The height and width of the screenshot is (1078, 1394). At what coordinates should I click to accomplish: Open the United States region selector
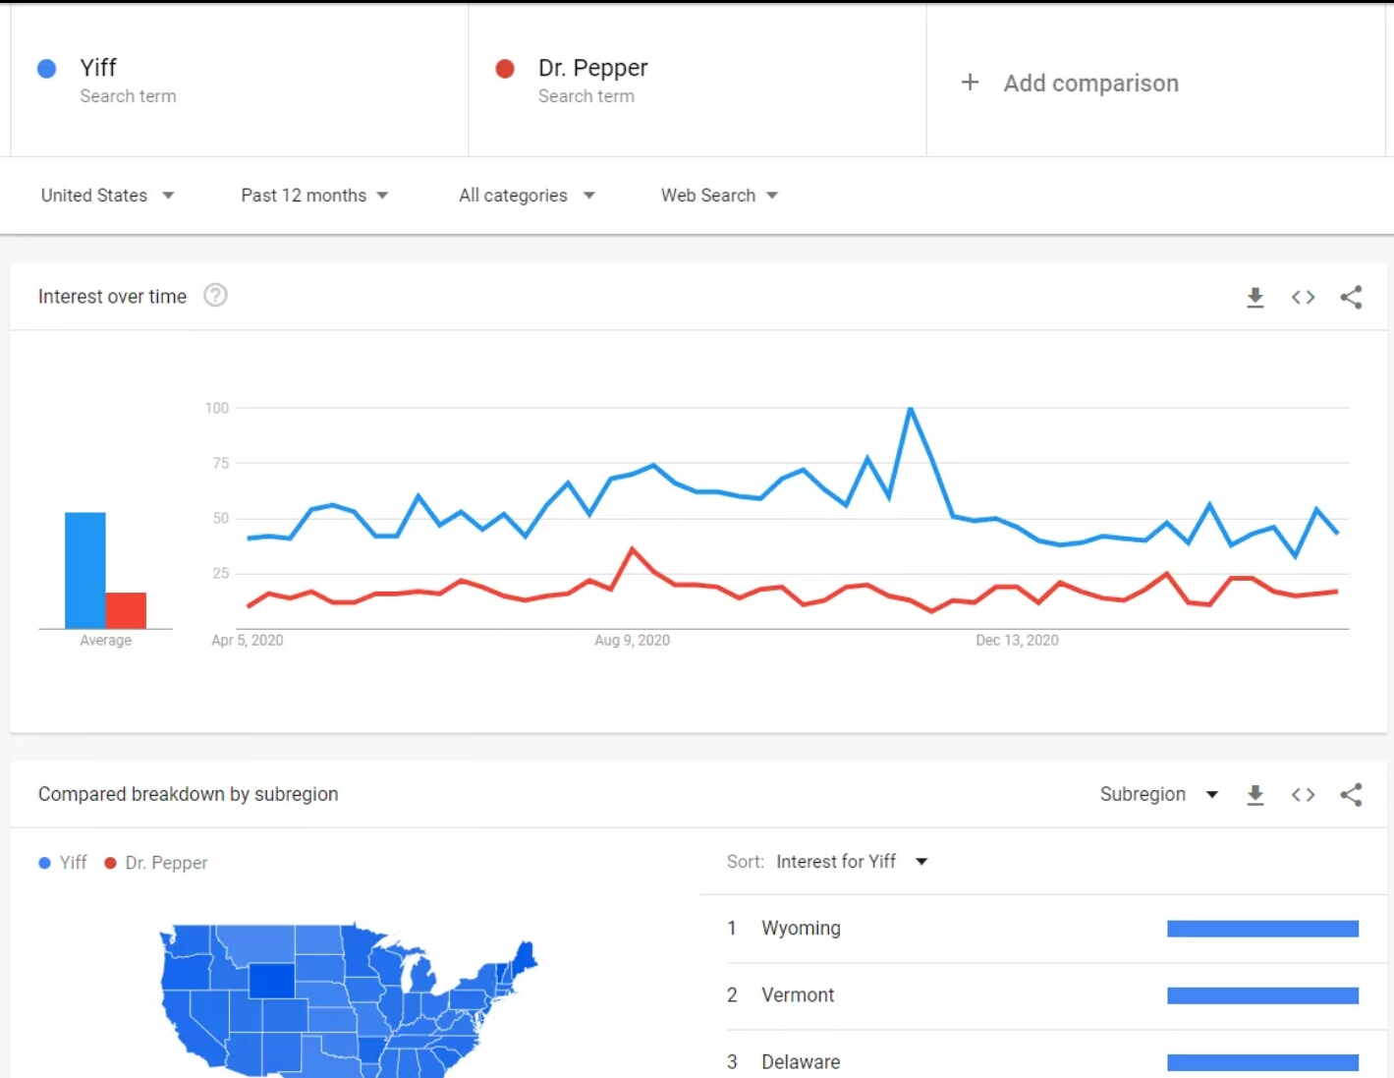coord(107,195)
